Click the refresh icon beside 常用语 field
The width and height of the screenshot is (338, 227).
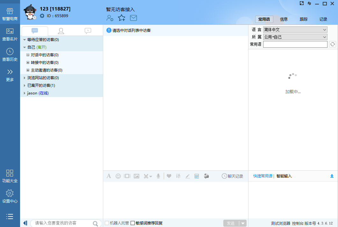[333, 45]
